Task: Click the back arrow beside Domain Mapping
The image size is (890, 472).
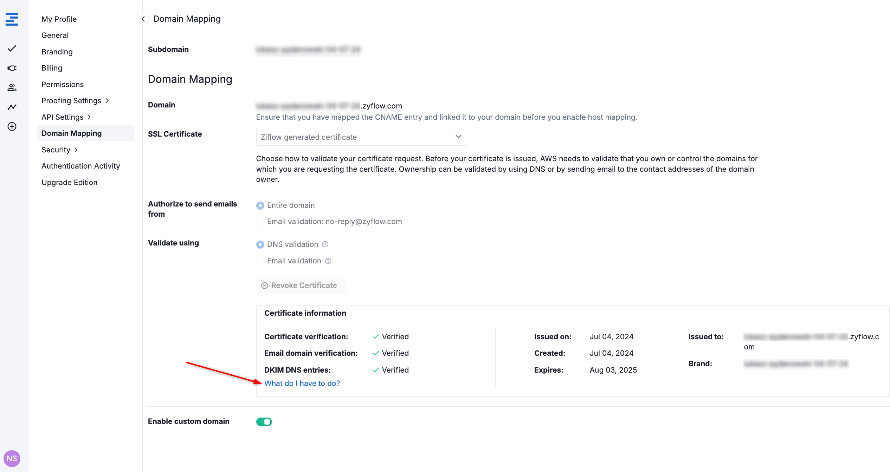Action: 143,19
